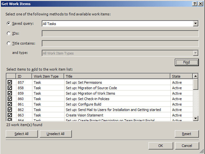Select the Saved query radio button
Viewport: 205px width, 154px height.
pos(9,23)
